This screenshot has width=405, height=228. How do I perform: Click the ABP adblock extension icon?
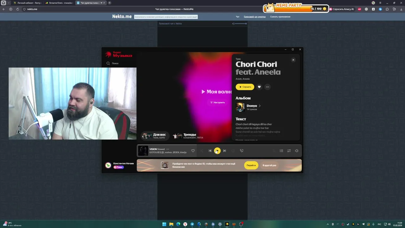[x=359, y=9]
